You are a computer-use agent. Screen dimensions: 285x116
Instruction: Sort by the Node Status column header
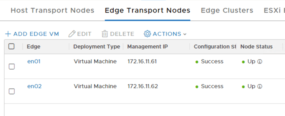pyautogui.click(x=256, y=47)
